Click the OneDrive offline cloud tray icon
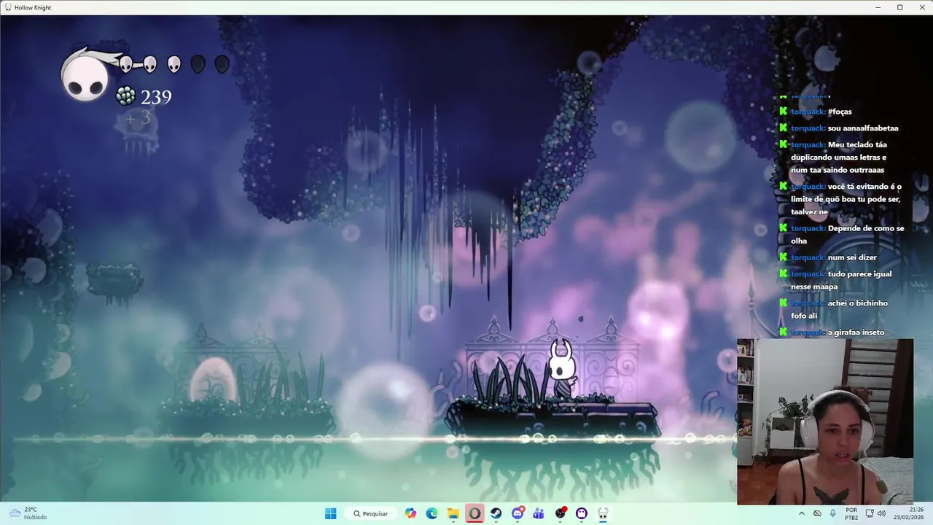The image size is (933, 525). click(817, 513)
